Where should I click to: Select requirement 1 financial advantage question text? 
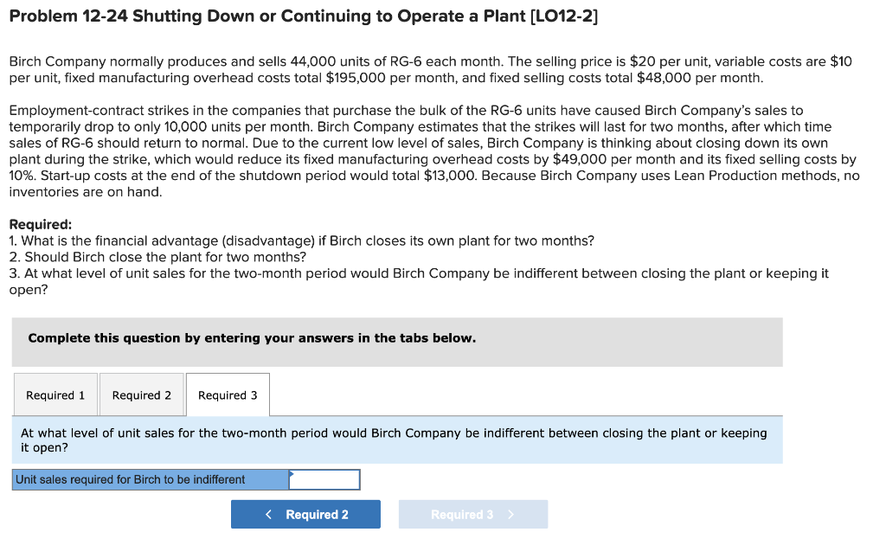pyautogui.click(x=299, y=240)
